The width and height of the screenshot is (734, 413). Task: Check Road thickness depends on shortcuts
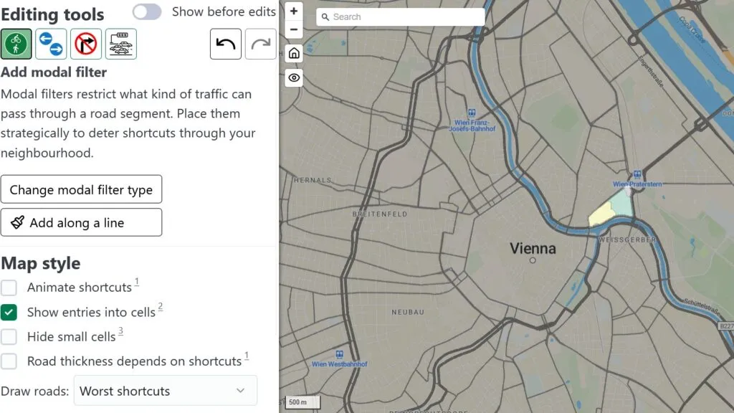(9, 361)
